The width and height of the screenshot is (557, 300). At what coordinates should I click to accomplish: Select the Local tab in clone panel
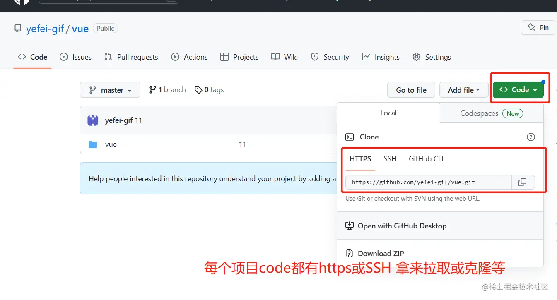(x=388, y=113)
